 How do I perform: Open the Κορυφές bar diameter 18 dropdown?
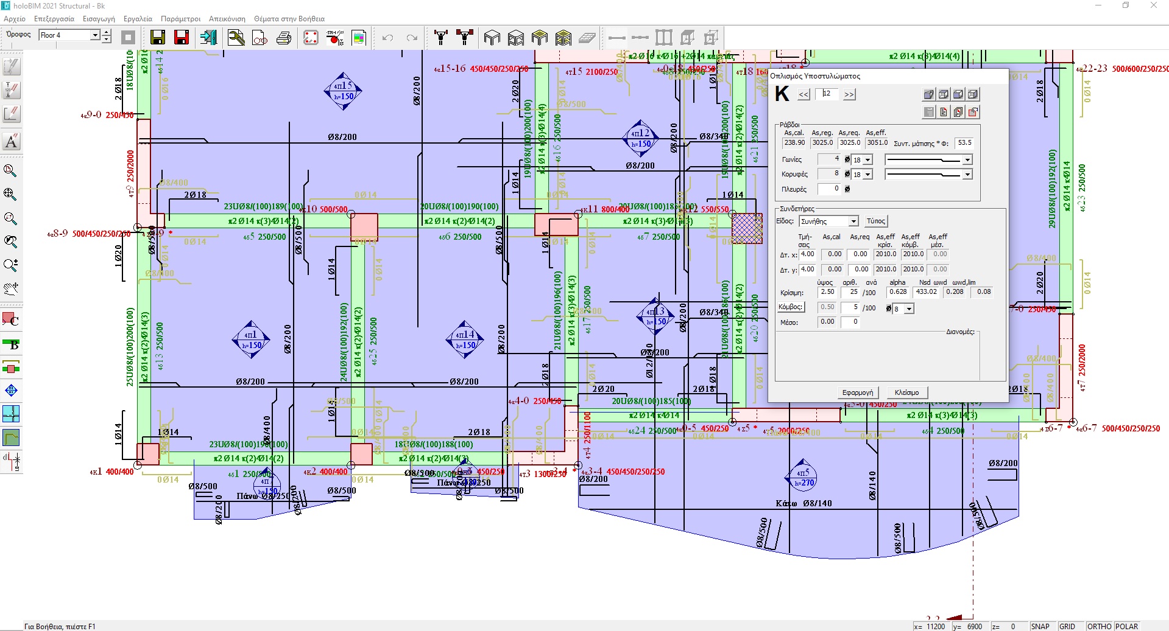pyautogui.click(x=868, y=175)
